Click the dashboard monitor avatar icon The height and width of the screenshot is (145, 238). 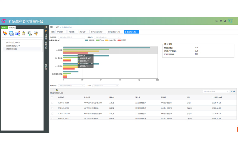[x=231, y=21]
